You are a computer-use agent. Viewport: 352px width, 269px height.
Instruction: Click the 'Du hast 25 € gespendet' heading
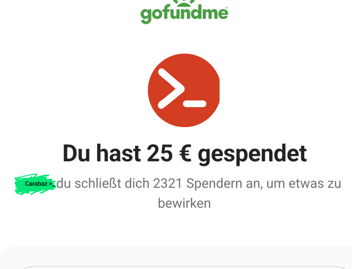point(185,154)
